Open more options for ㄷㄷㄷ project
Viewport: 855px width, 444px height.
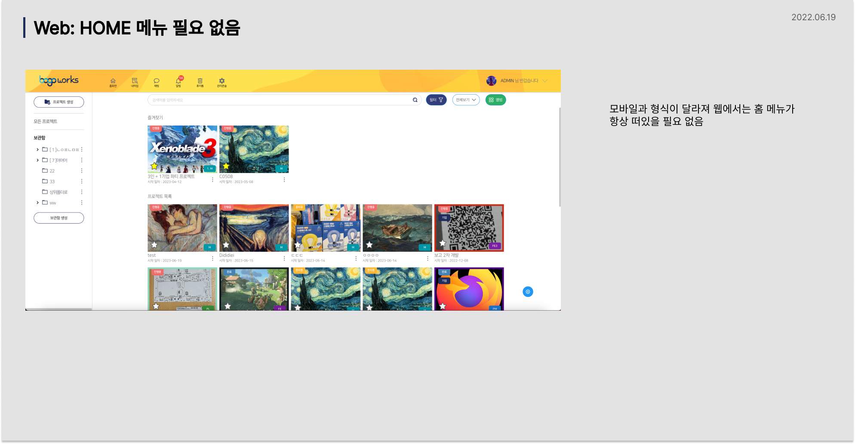(356, 259)
